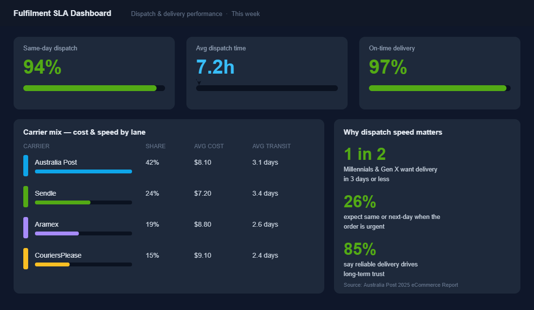534x310 pixels.
Task: Click the 42% share value
Action: point(152,162)
